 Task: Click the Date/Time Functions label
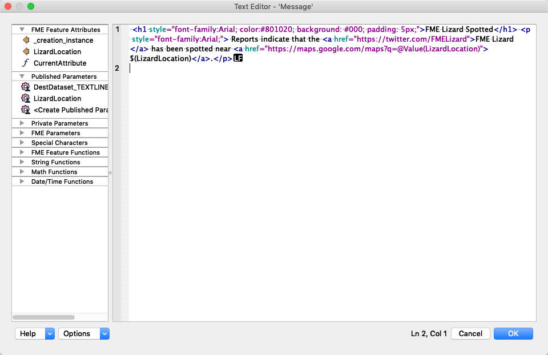[62, 181]
